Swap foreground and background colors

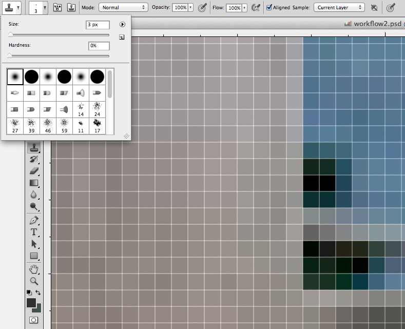tap(38, 293)
